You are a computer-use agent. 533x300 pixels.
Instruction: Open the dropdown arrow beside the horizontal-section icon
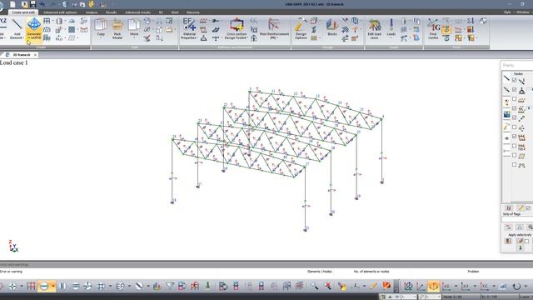tap(53, 287)
